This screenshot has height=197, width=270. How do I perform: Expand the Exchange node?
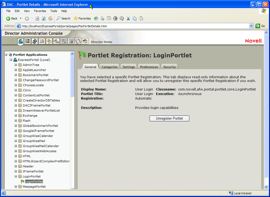(16, 115)
